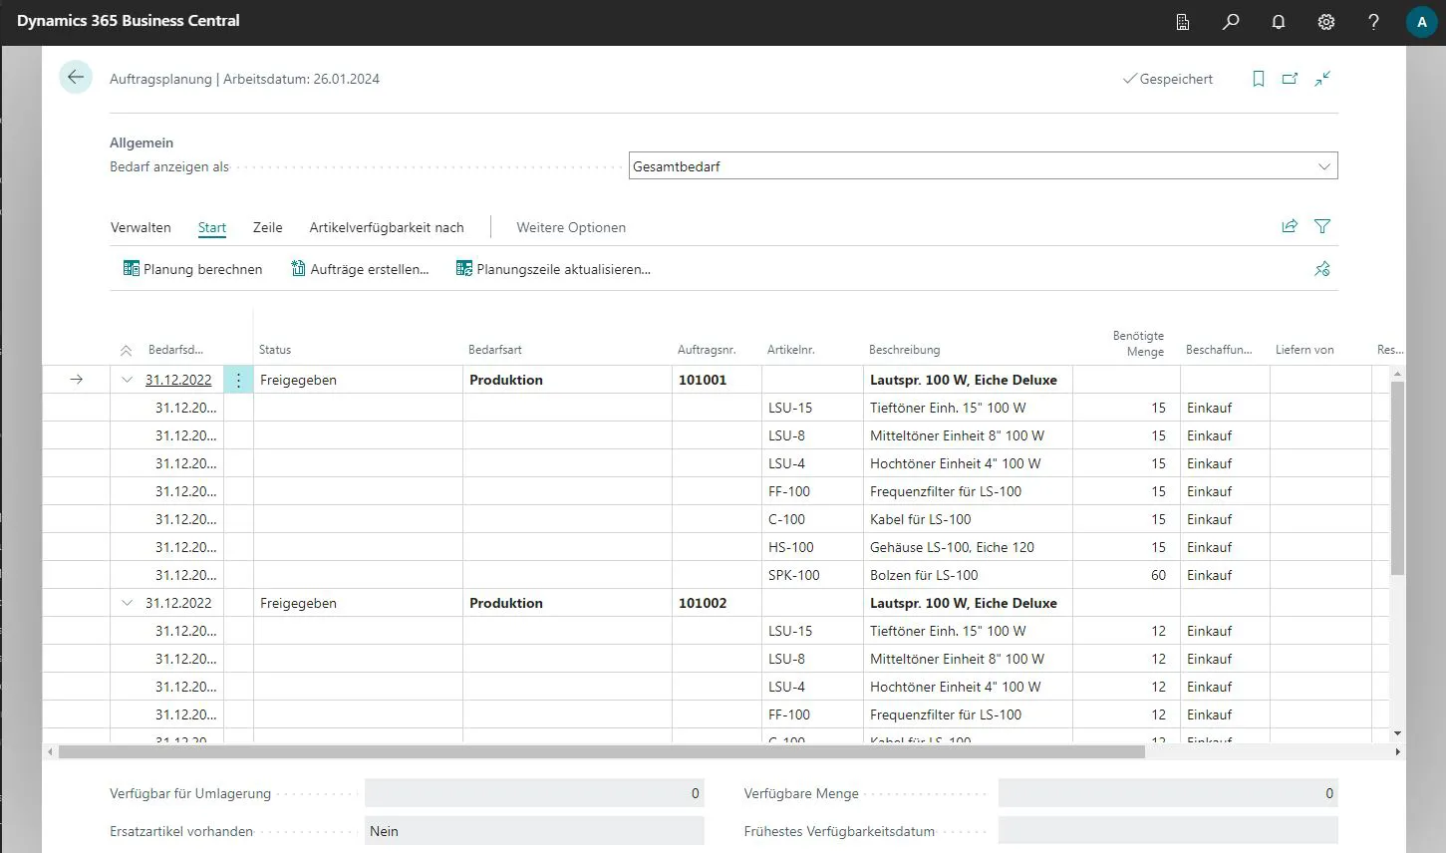Viewport: 1446px width, 853px height.
Task: Click the vertical scrollbar of the grid
Action: coord(1397,476)
